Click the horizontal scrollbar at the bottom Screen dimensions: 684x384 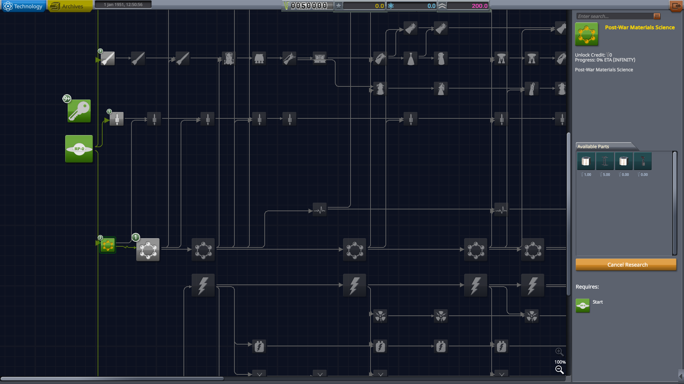click(x=112, y=379)
